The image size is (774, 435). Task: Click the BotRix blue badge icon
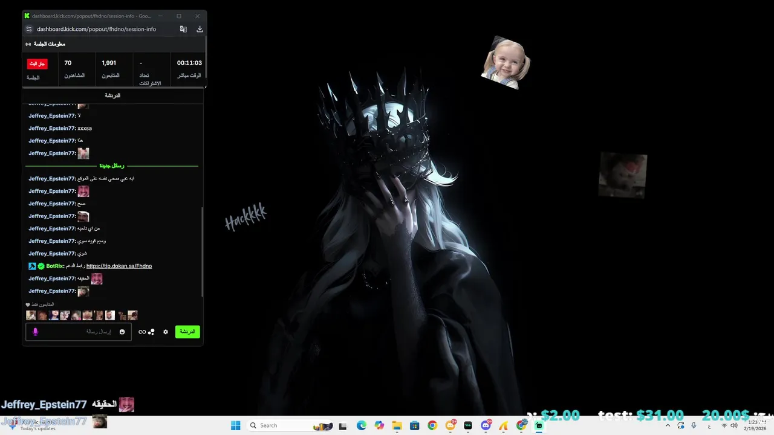point(32,266)
